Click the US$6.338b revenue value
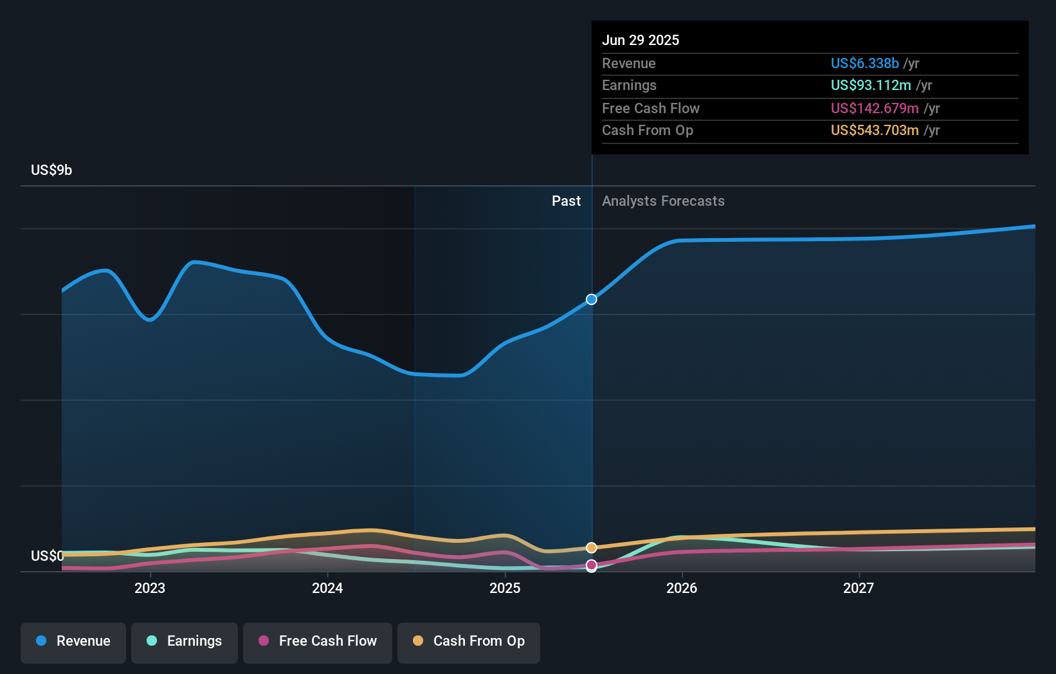 pyautogui.click(x=865, y=63)
